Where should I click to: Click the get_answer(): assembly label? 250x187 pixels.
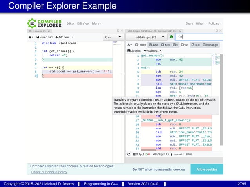(152, 56)
